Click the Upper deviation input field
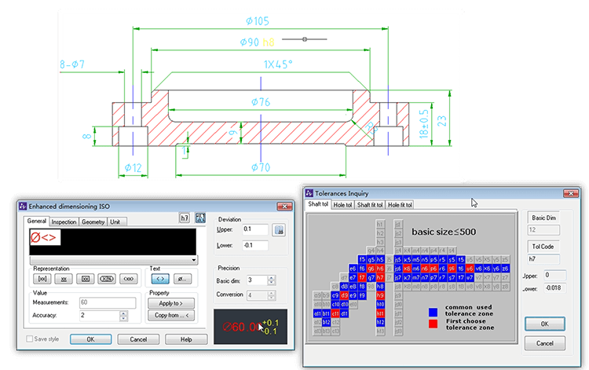 [255, 229]
